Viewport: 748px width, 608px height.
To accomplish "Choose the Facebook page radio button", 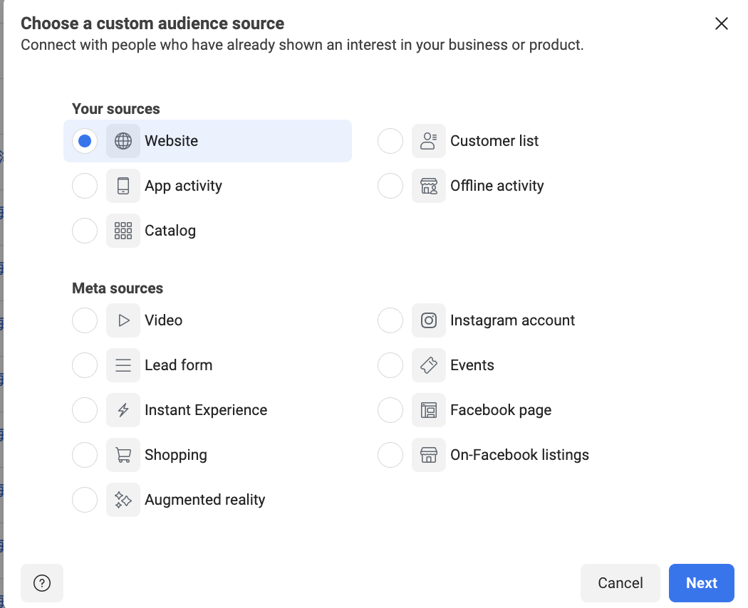I will point(390,410).
